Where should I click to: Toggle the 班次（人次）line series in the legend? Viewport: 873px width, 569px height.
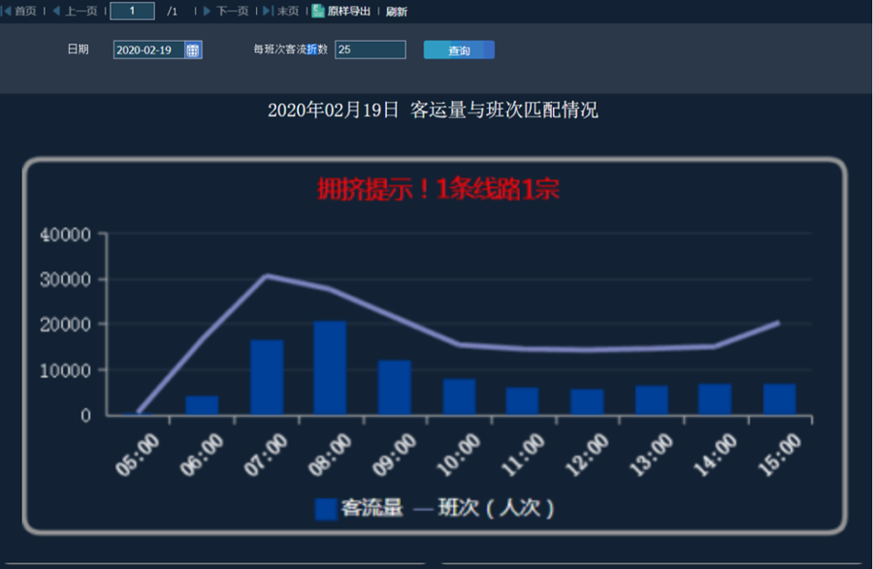click(482, 508)
